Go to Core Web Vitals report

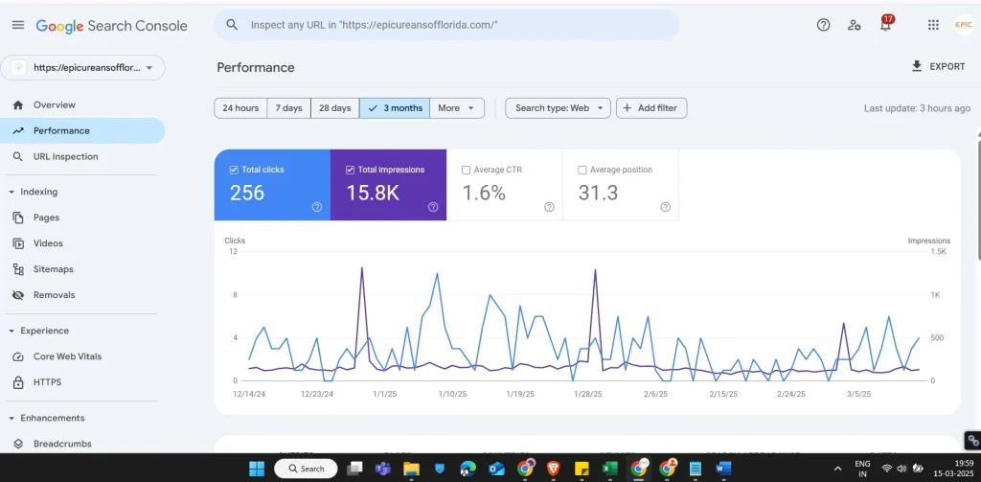(x=67, y=356)
